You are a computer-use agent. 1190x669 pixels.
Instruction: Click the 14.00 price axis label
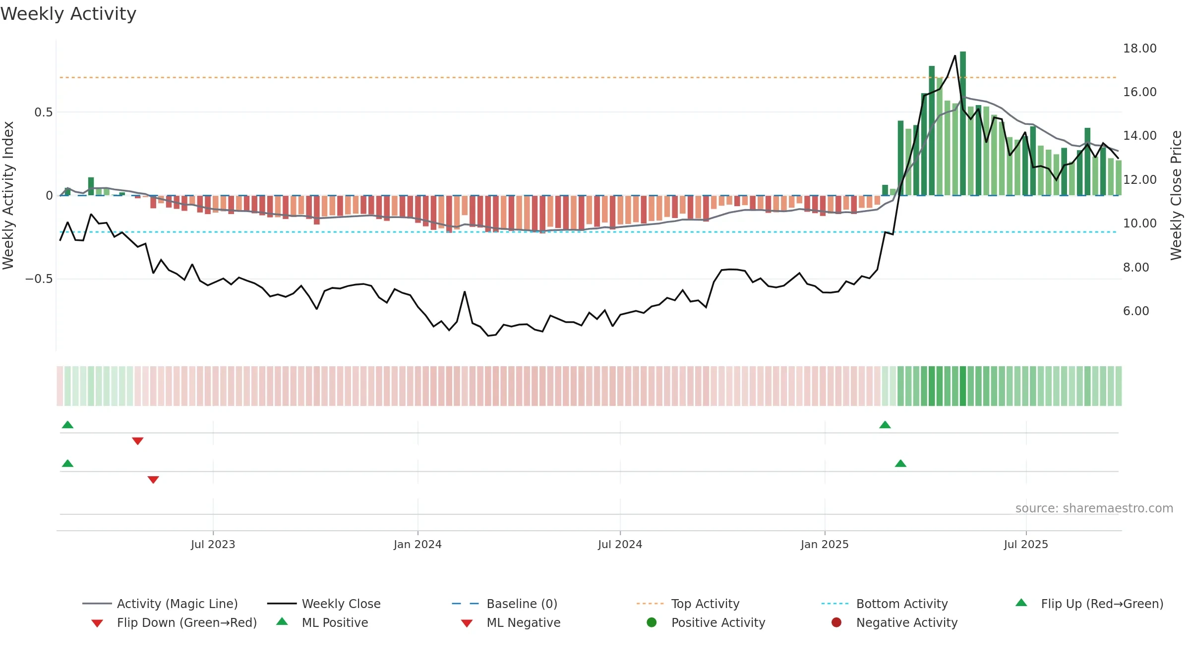[1140, 136]
